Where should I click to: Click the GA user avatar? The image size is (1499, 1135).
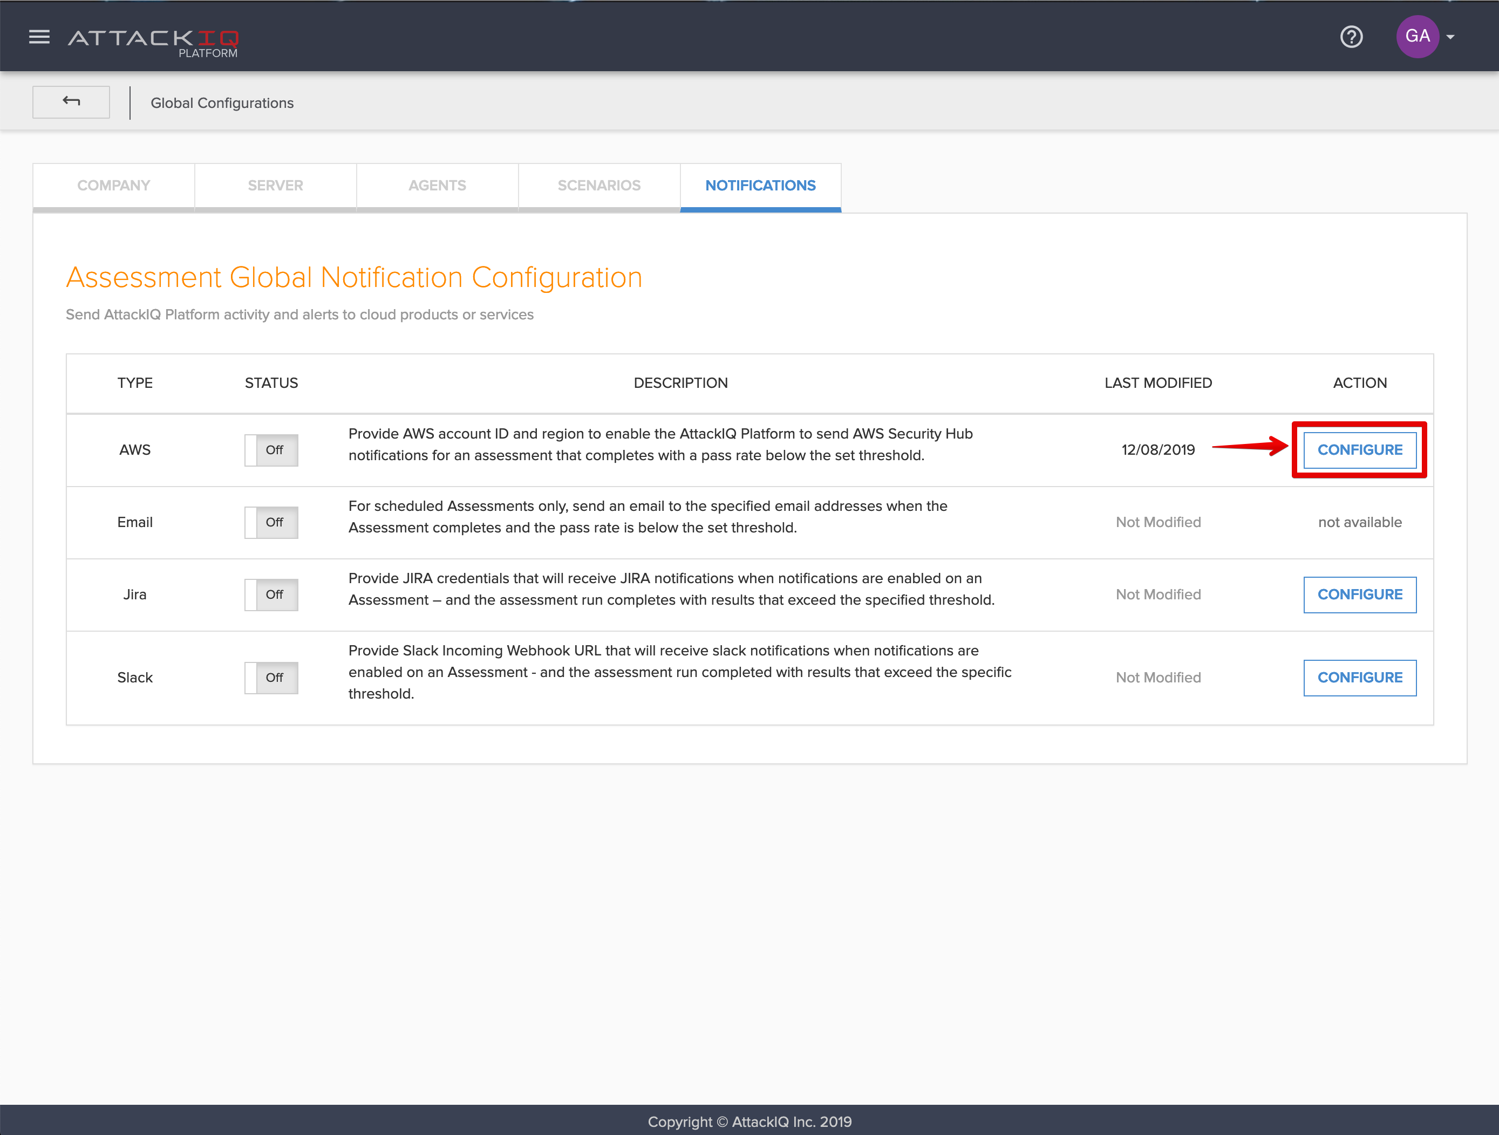pos(1417,37)
